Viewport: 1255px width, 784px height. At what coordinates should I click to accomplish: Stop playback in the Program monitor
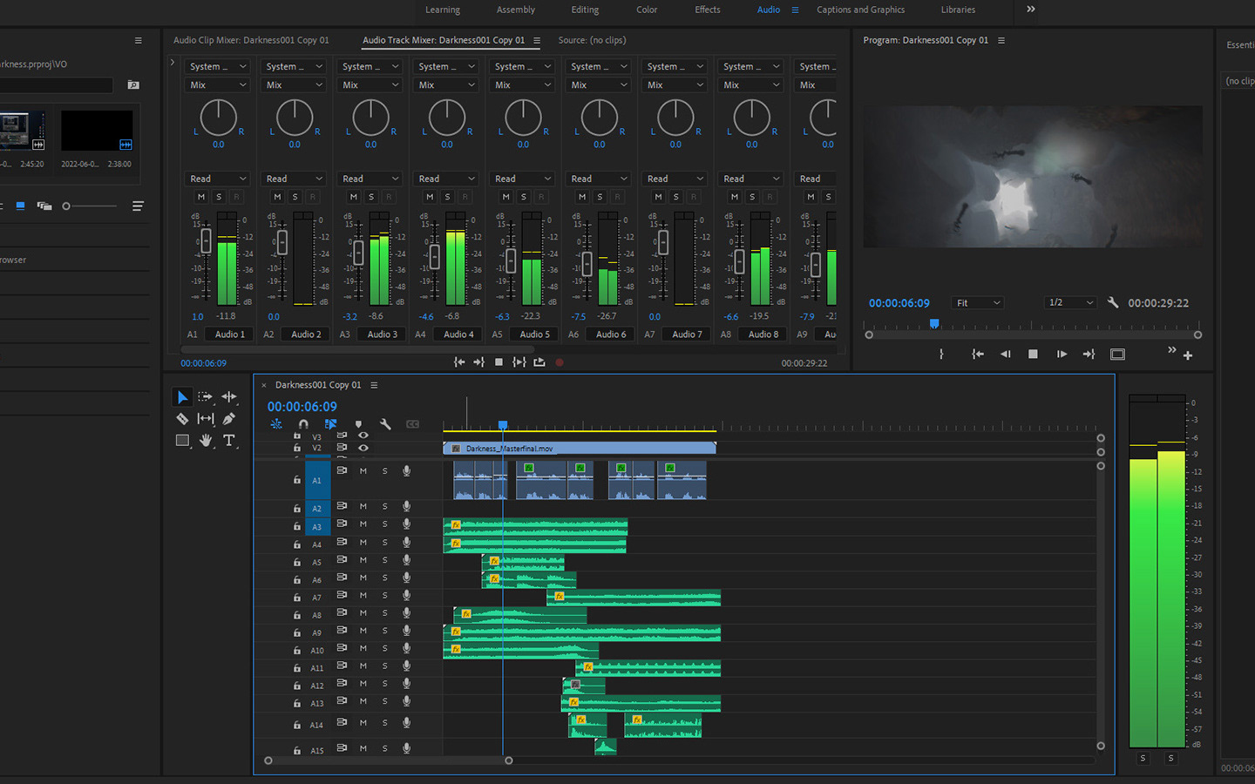pos(1033,354)
